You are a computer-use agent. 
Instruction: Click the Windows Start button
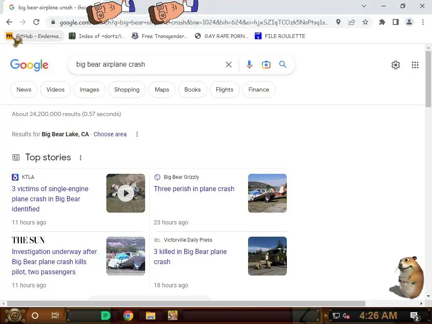tap(15, 316)
